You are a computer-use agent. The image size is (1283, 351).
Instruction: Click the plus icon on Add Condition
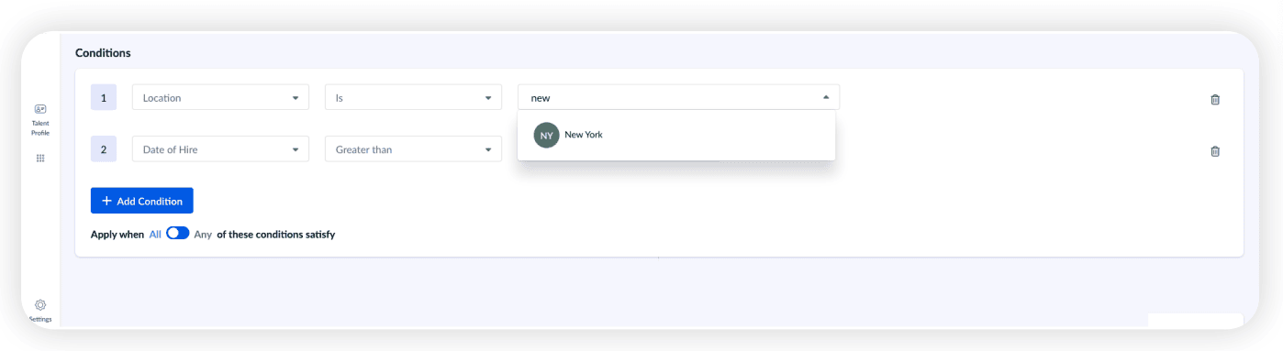(x=106, y=201)
